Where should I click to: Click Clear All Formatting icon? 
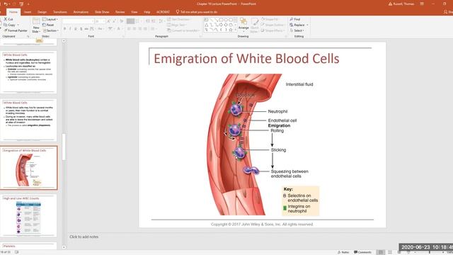[x=122, y=21]
